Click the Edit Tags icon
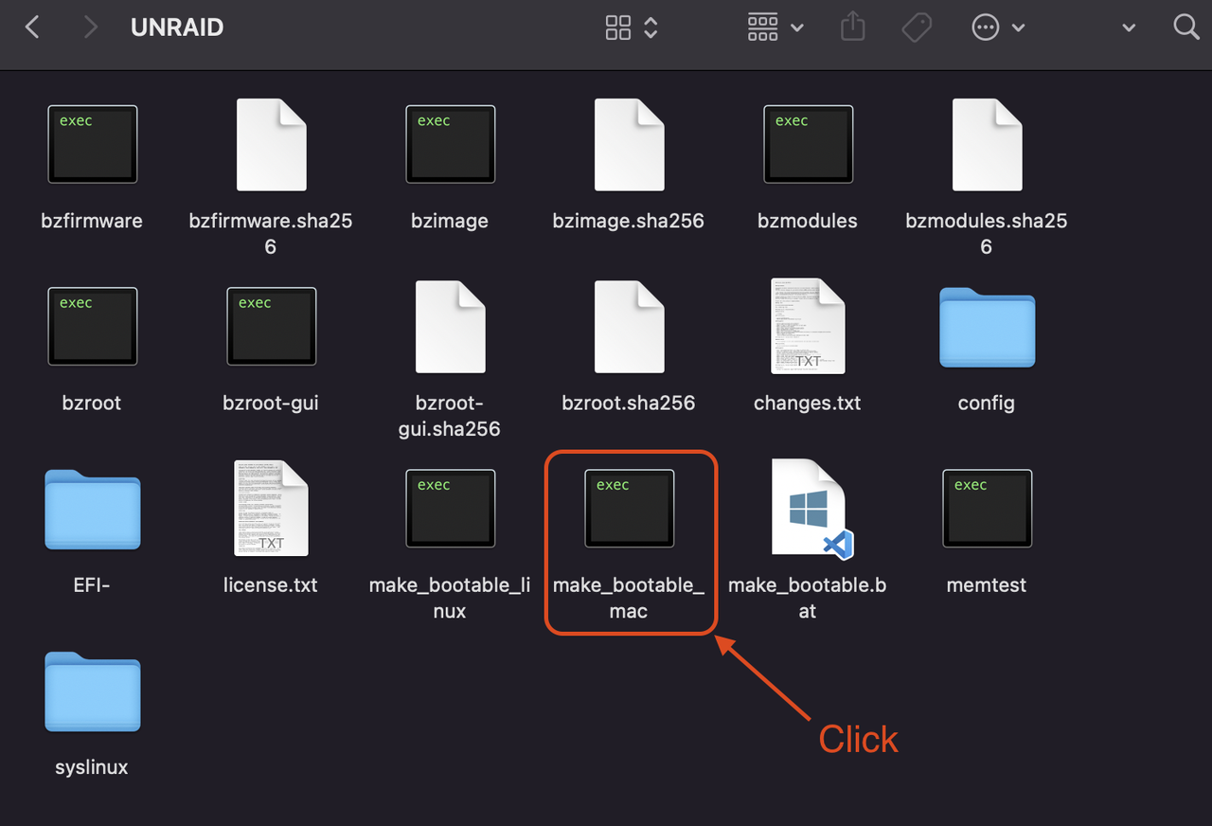This screenshot has width=1212, height=826. (916, 27)
